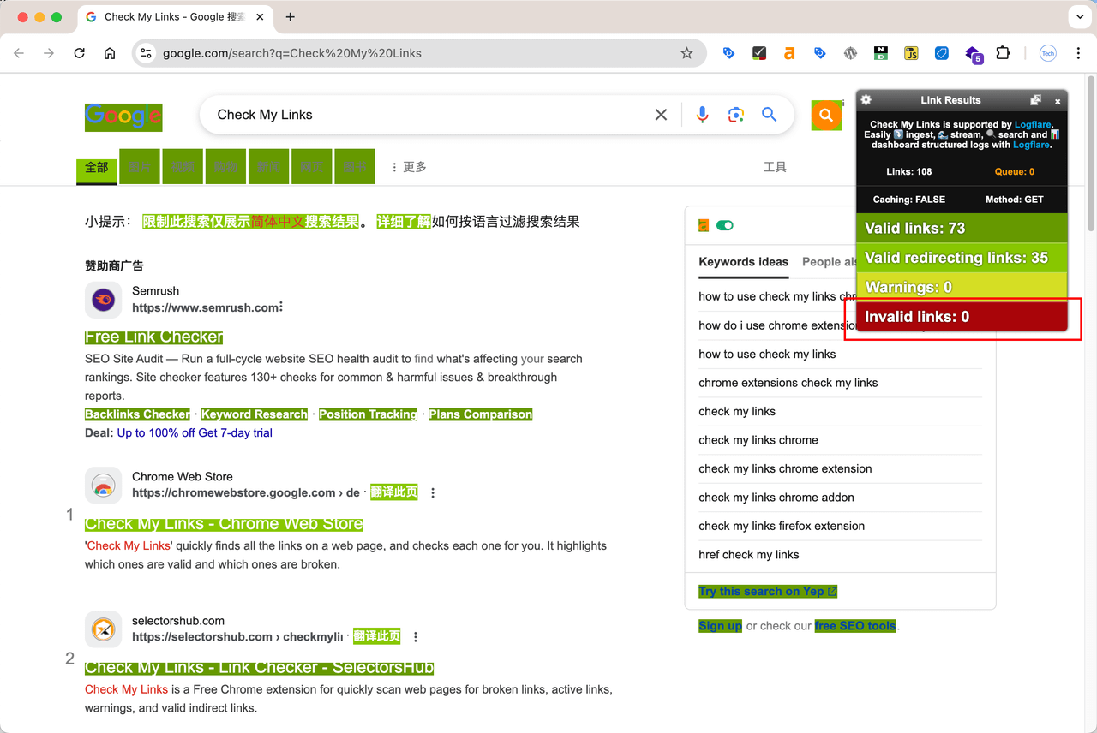This screenshot has width=1097, height=733.
Task: Click Valid links: 73 result row
Action: (x=962, y=229)
